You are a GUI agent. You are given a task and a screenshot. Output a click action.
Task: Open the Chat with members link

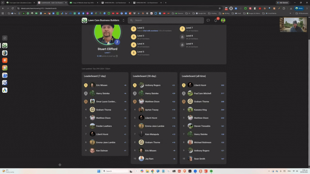pyautogui.click(x=150, y=31)
